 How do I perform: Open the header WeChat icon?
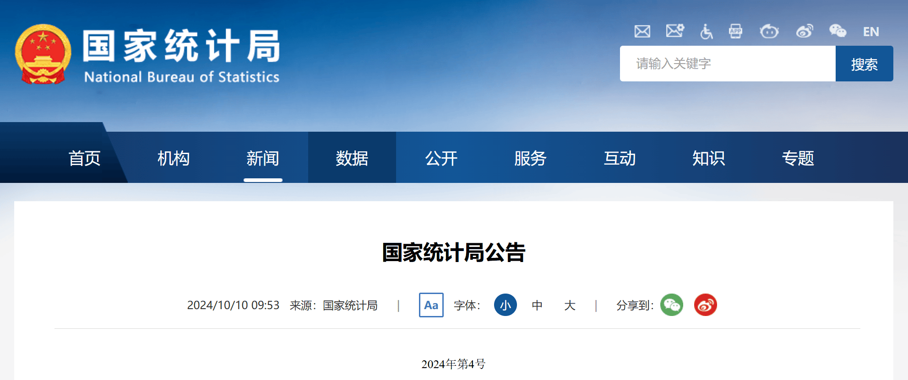coord(837,31)
